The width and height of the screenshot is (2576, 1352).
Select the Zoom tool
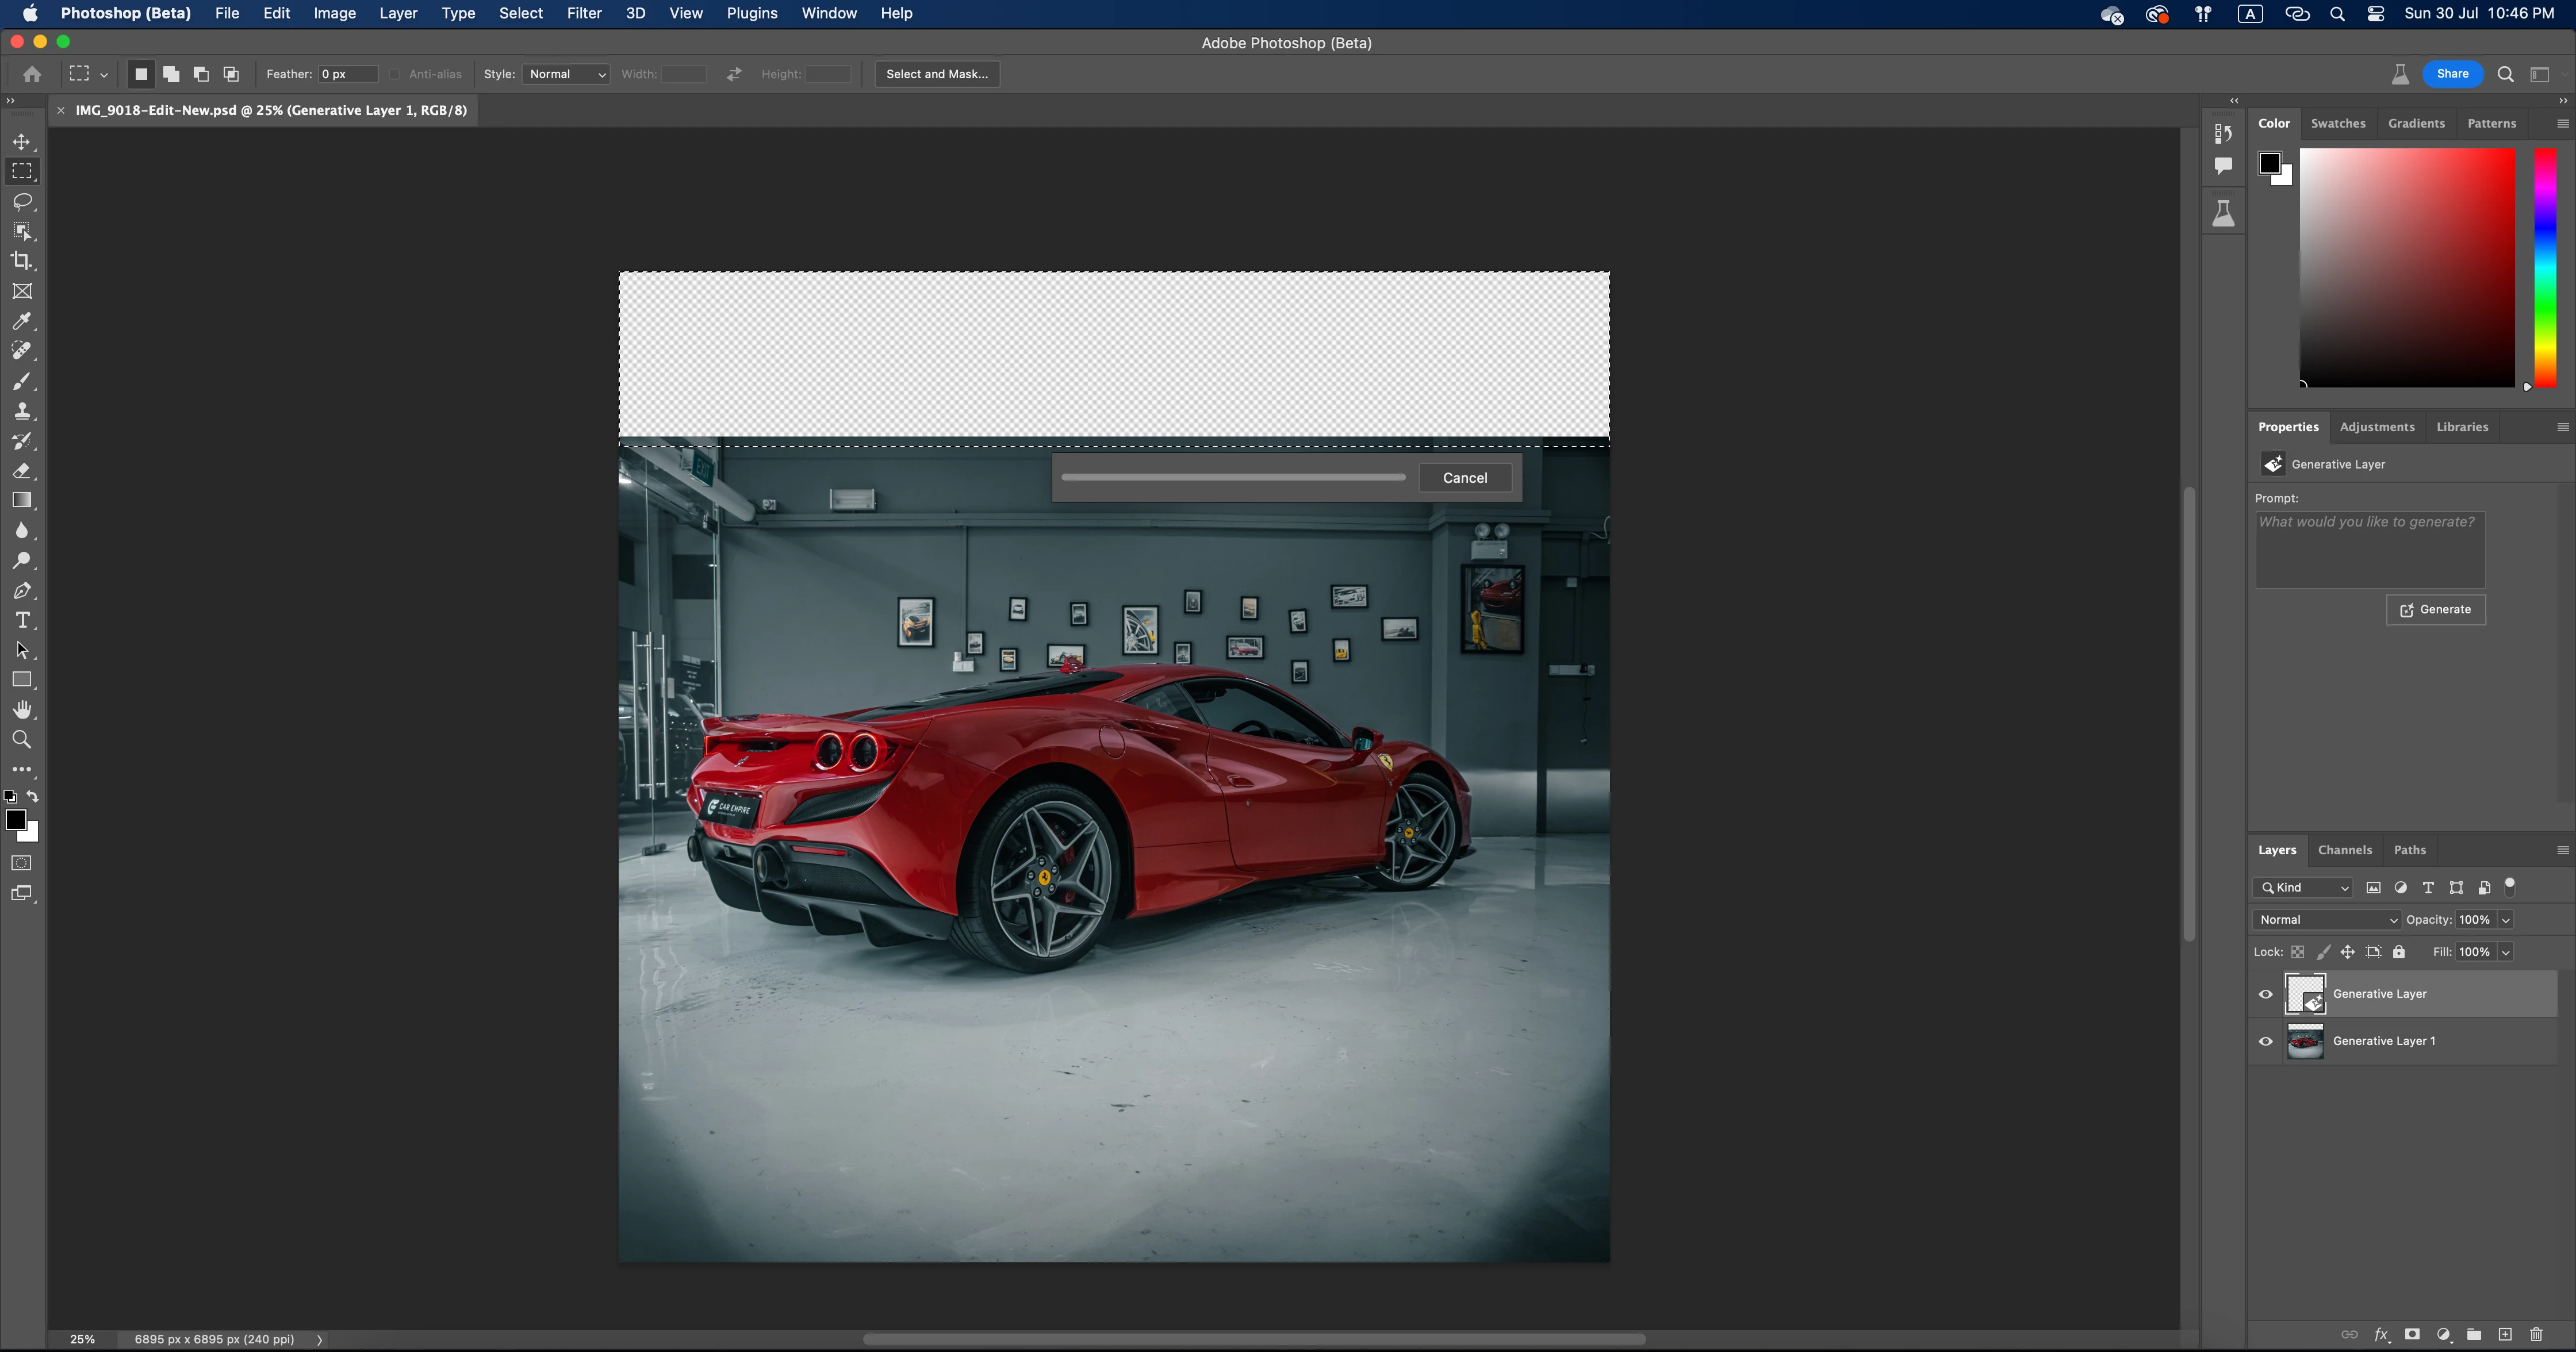[x=22, y=740]
